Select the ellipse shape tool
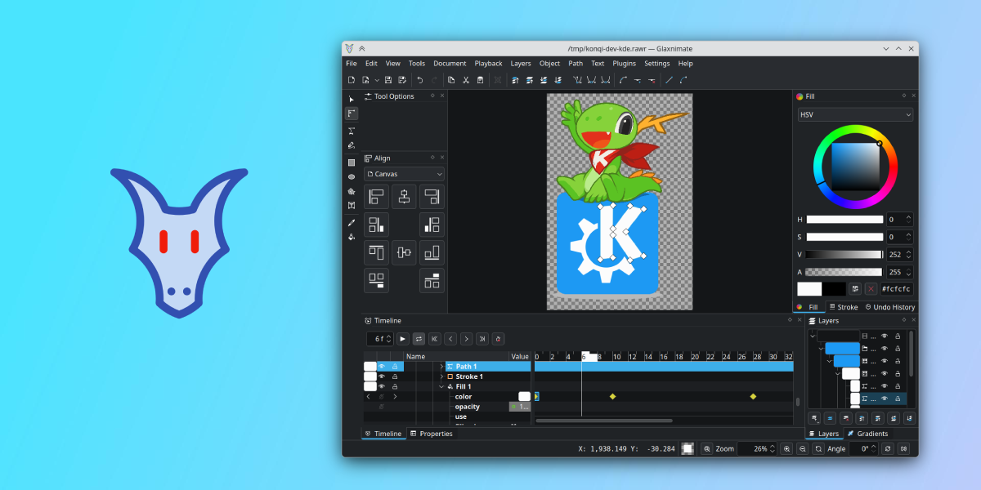This screenshot has width=981, height=490. pos(352,176)
